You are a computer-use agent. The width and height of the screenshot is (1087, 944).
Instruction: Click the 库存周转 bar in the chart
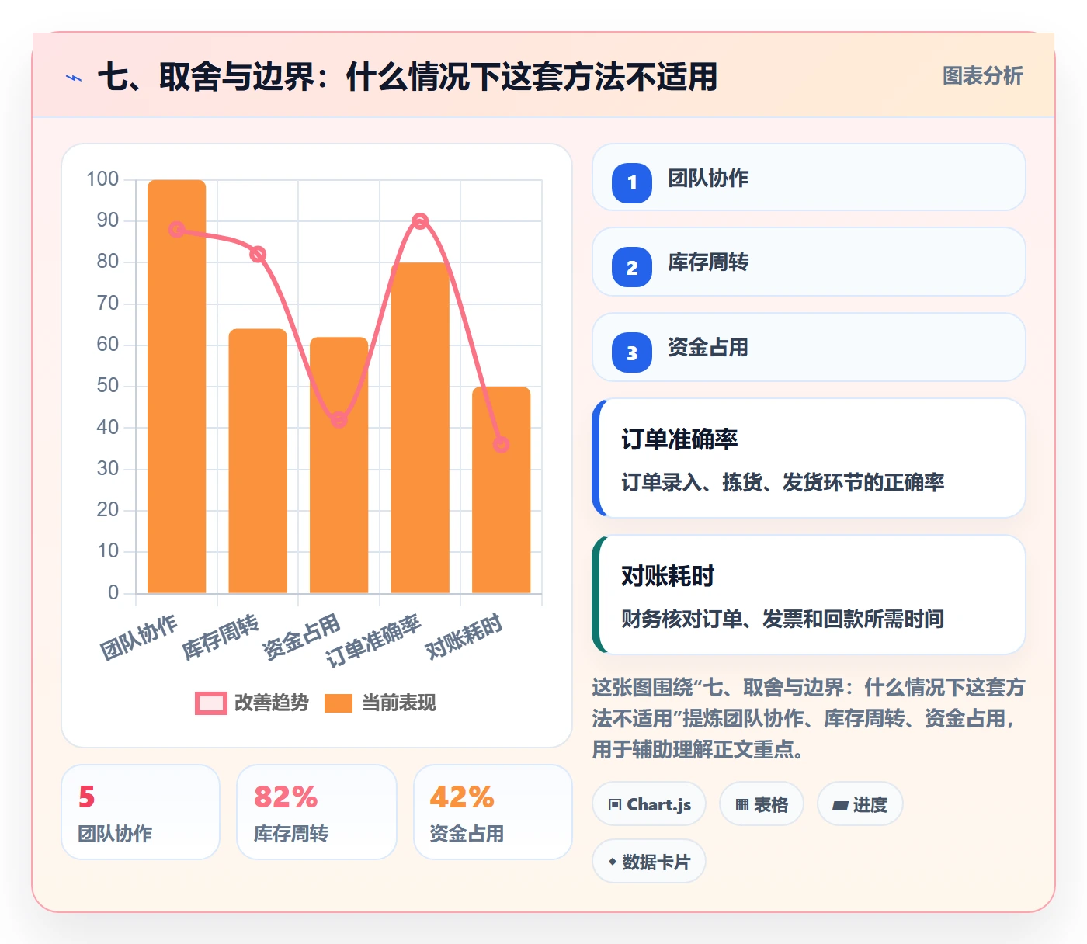[x=258, y=461]
